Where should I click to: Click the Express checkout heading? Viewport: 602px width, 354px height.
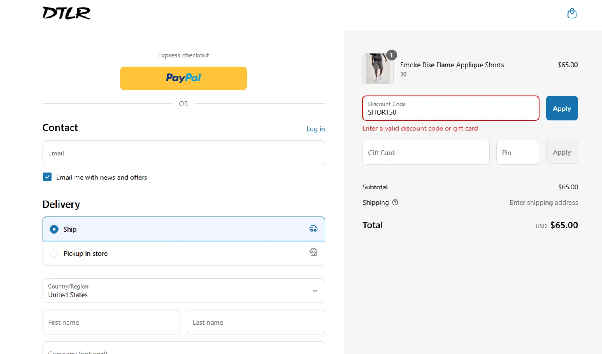point(183,55)
